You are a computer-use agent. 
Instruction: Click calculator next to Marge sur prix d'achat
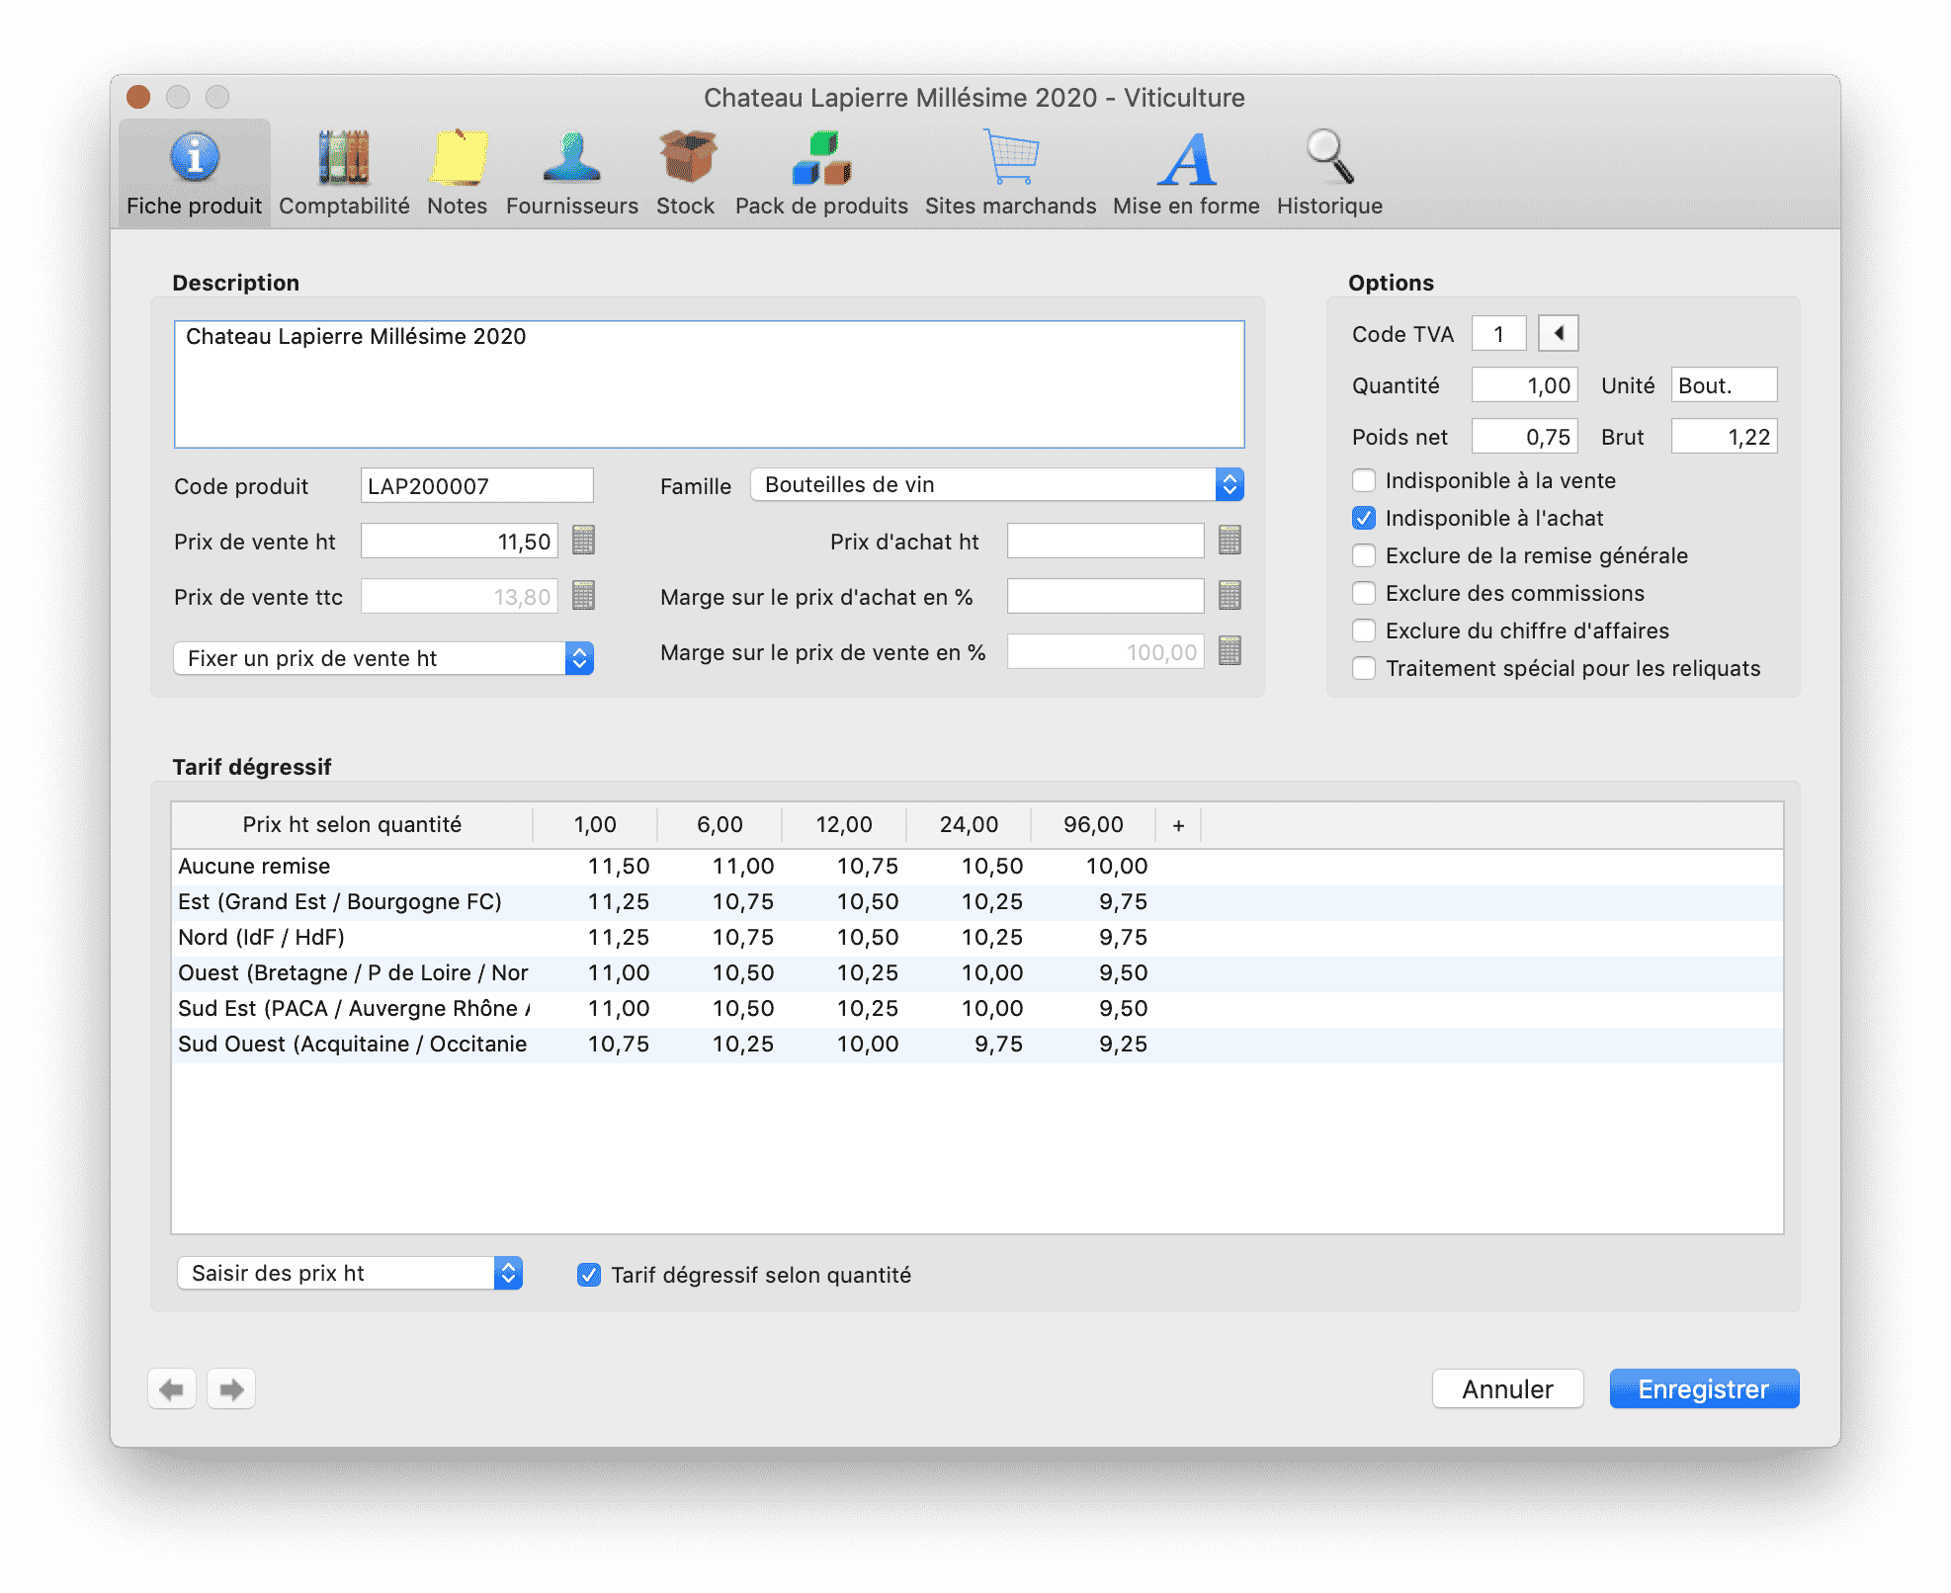tap(1230, 596)
